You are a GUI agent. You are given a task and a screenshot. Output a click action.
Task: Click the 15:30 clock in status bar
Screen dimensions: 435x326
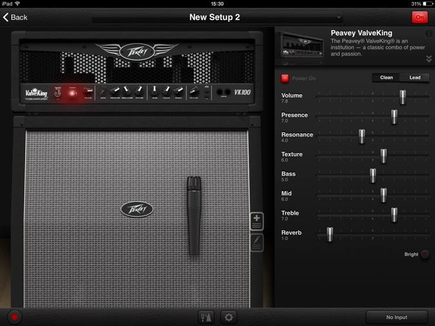(217, 4)
